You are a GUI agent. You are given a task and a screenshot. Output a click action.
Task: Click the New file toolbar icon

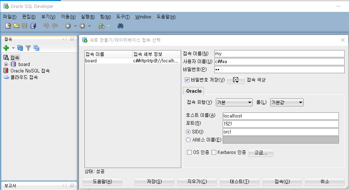tap(8, 26)
